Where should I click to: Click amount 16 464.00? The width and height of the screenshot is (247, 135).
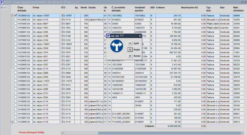pyautogui.click(x=168, y=24)
